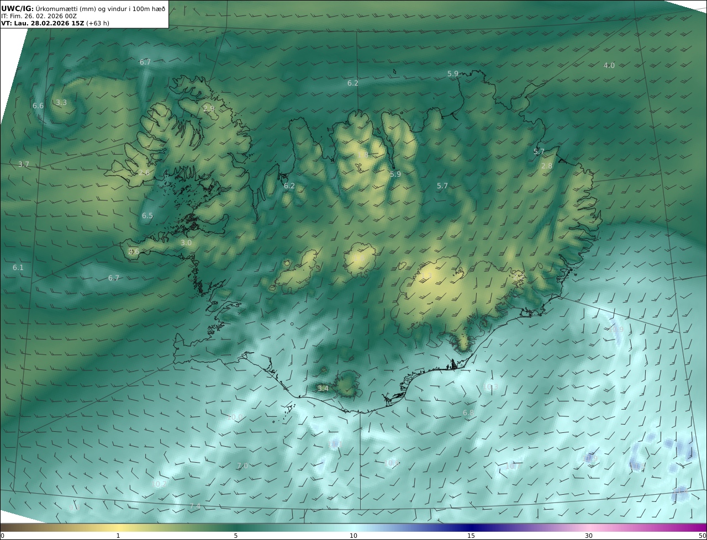Viewport: 707px width, 540px height.
Task: Click the '6.1' value on the map
Action: point(18,267)
